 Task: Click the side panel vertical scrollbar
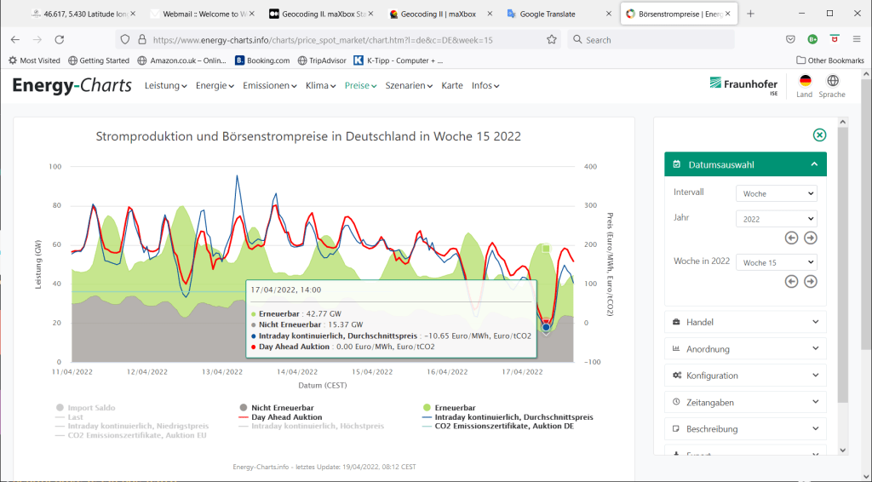pyautogui.click(x=842, y=264)
